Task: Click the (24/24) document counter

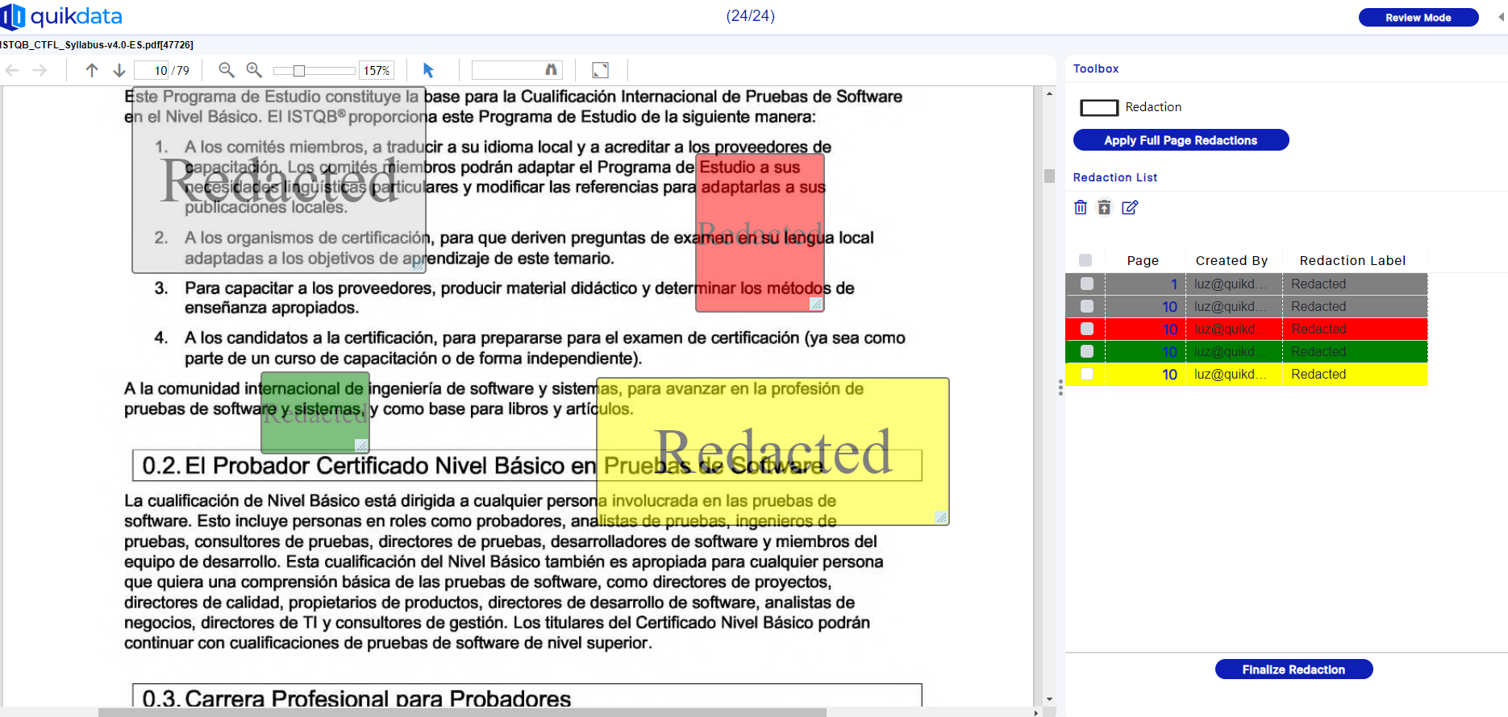Action: point(750,16)
